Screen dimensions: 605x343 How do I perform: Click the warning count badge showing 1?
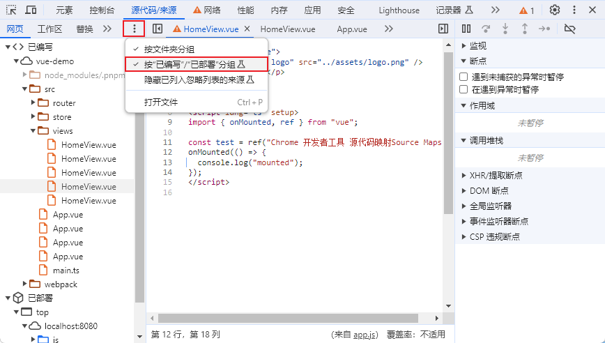coord(527,10)
